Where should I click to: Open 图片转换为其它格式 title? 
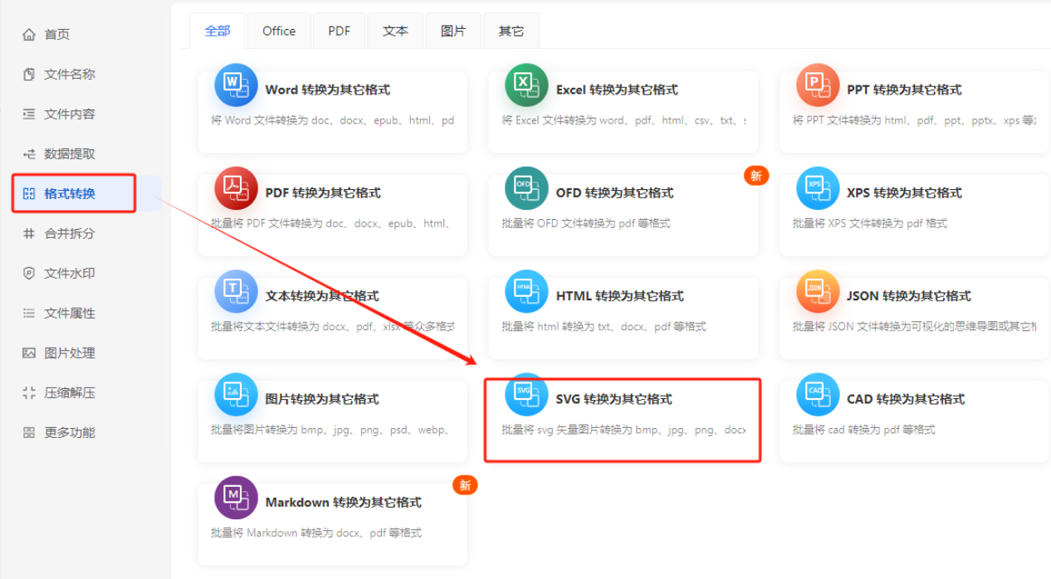tap(322, 400)
